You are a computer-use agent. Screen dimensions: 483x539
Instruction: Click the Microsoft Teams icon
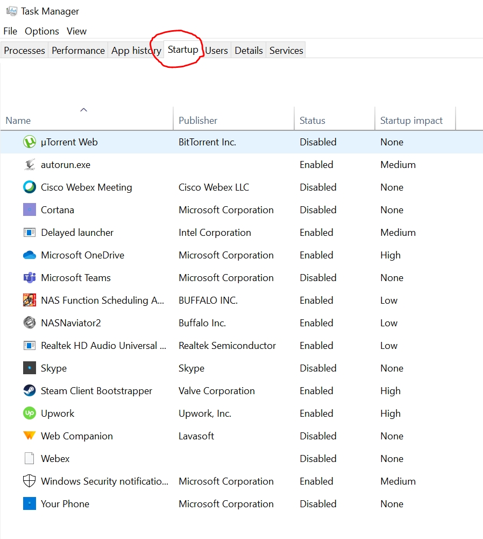coord(29,278)
